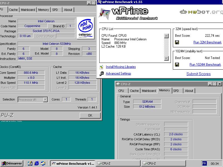Click the x 8.0 multiplier value
This screenshot has height=167, width=223.
pos(31,78)
